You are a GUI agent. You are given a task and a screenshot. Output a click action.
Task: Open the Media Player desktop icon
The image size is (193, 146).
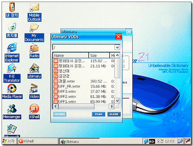click(x=12, y=88)
